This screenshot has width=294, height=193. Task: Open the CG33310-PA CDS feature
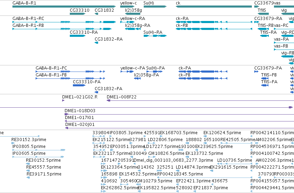[x=79, y=85]
